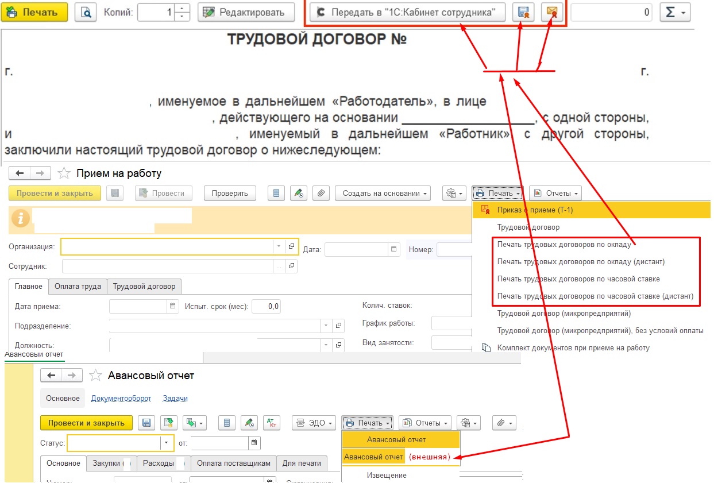The height and width of the screenshot is (483, 714).
Task: Click the paperclip attachments icon in Прием на работу
Action: click(323, 194)
